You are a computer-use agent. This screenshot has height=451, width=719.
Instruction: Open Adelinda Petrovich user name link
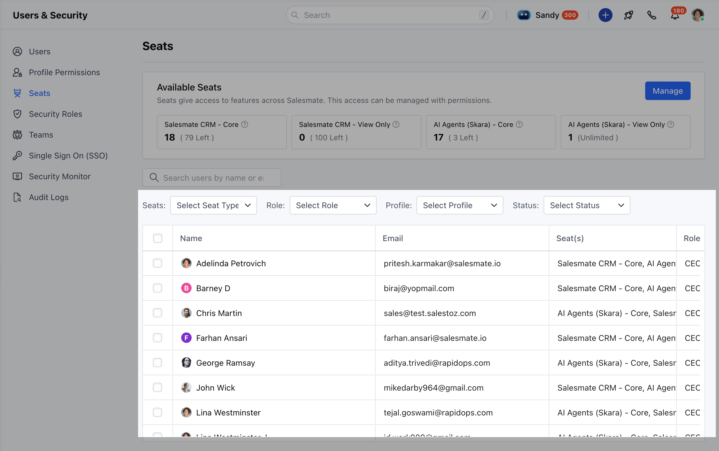pos(230,263)
